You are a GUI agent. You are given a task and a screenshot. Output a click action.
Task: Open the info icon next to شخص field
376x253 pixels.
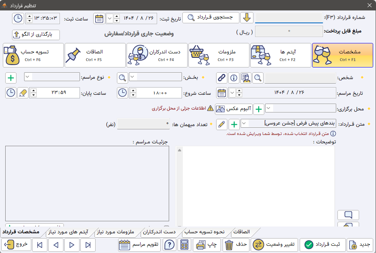coord(233,78)
